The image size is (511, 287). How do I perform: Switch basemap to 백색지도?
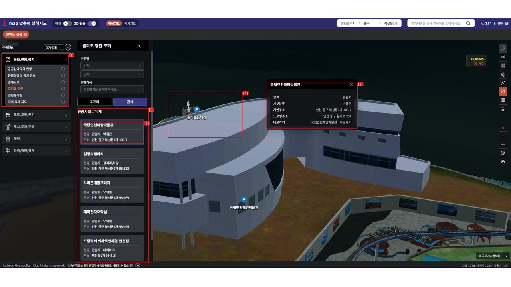pyautogui.click(x=114, y=24)
